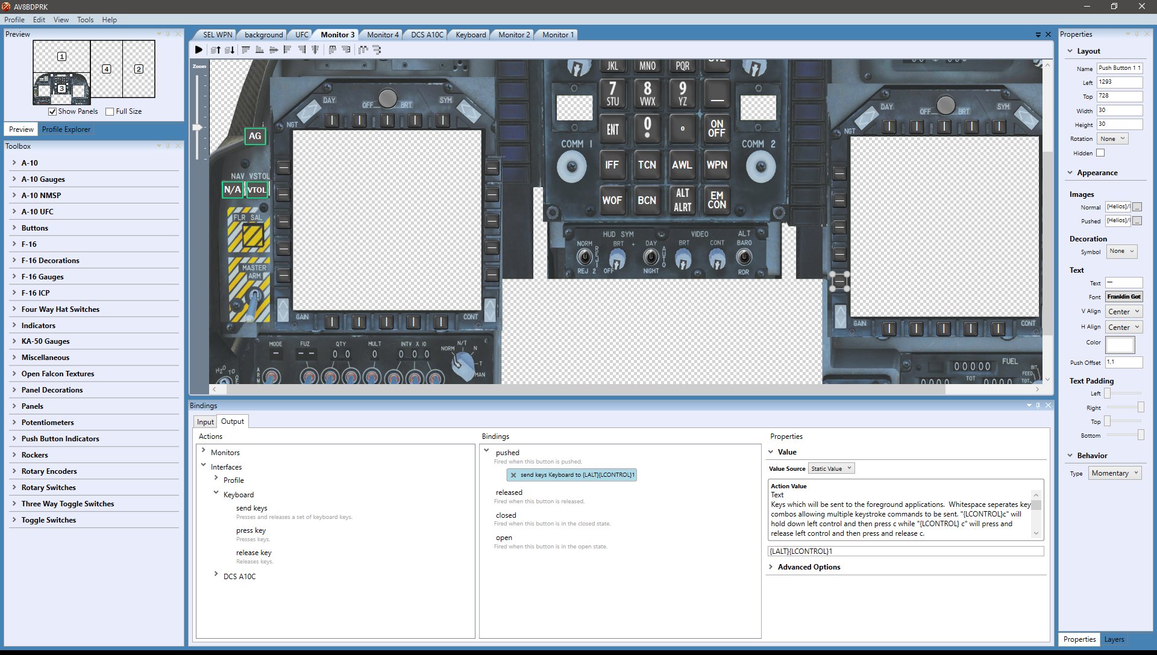1157x655 pixels.
Task: Select the IFF keypad button on canvas
Action: click(612, 165)
